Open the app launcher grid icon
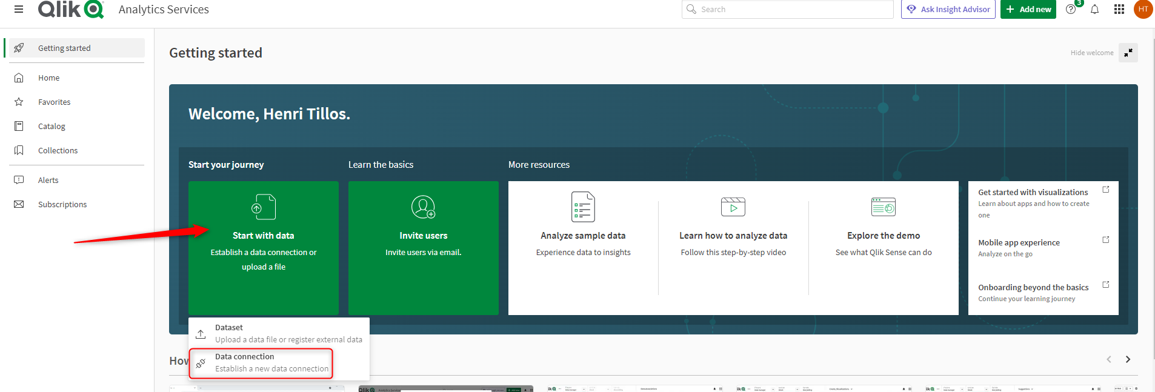 coord(1119,9)
